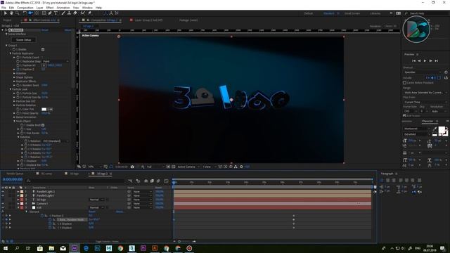Click the eyedropper in Character panel
Screen dimensions: 450x253
pos(435,129)
